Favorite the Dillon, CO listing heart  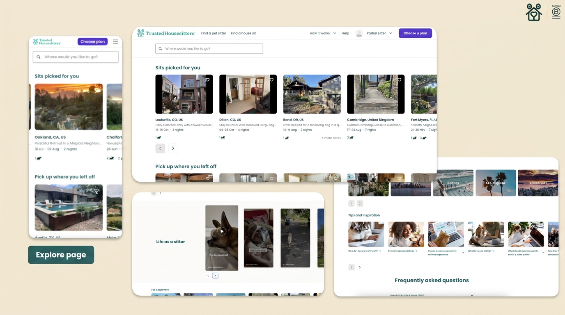[x=271, y=80]
